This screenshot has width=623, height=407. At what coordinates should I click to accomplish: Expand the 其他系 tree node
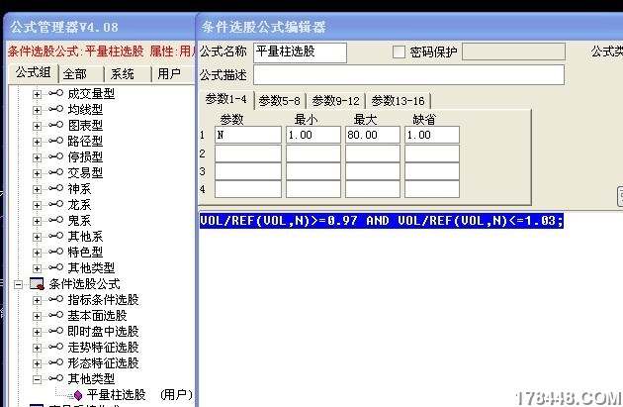[37, 237]
